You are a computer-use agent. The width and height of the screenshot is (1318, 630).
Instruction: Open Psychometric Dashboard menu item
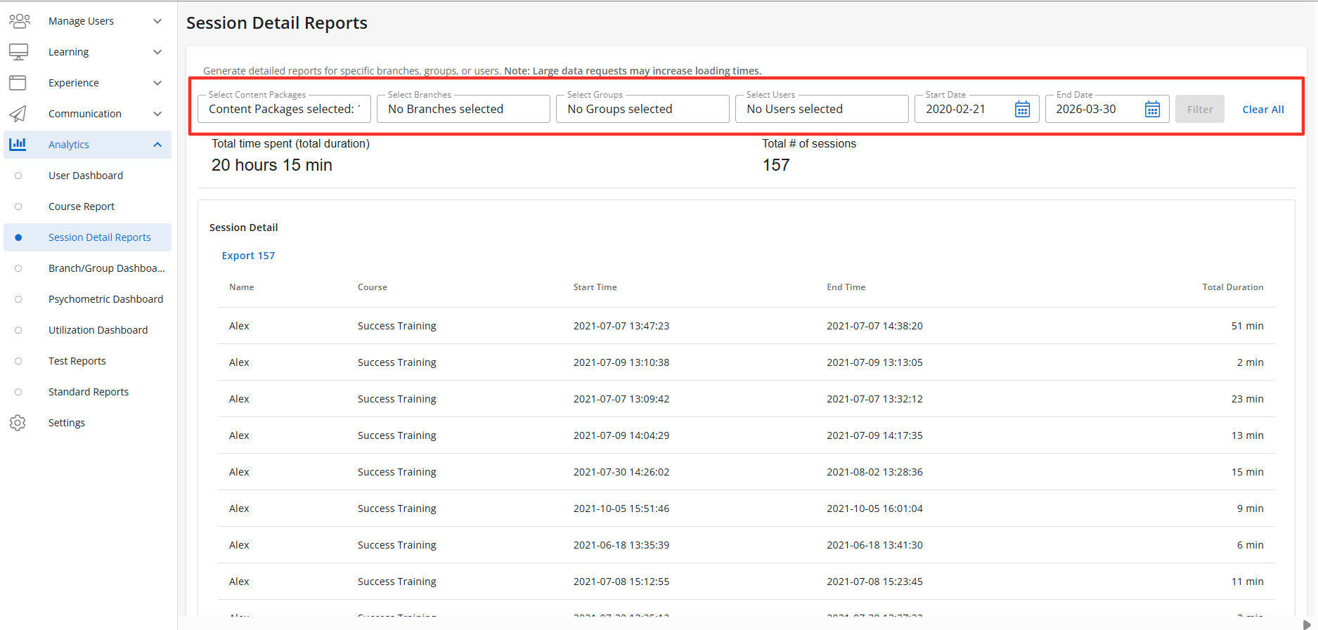pyautogui.click(x=105, y=299)
